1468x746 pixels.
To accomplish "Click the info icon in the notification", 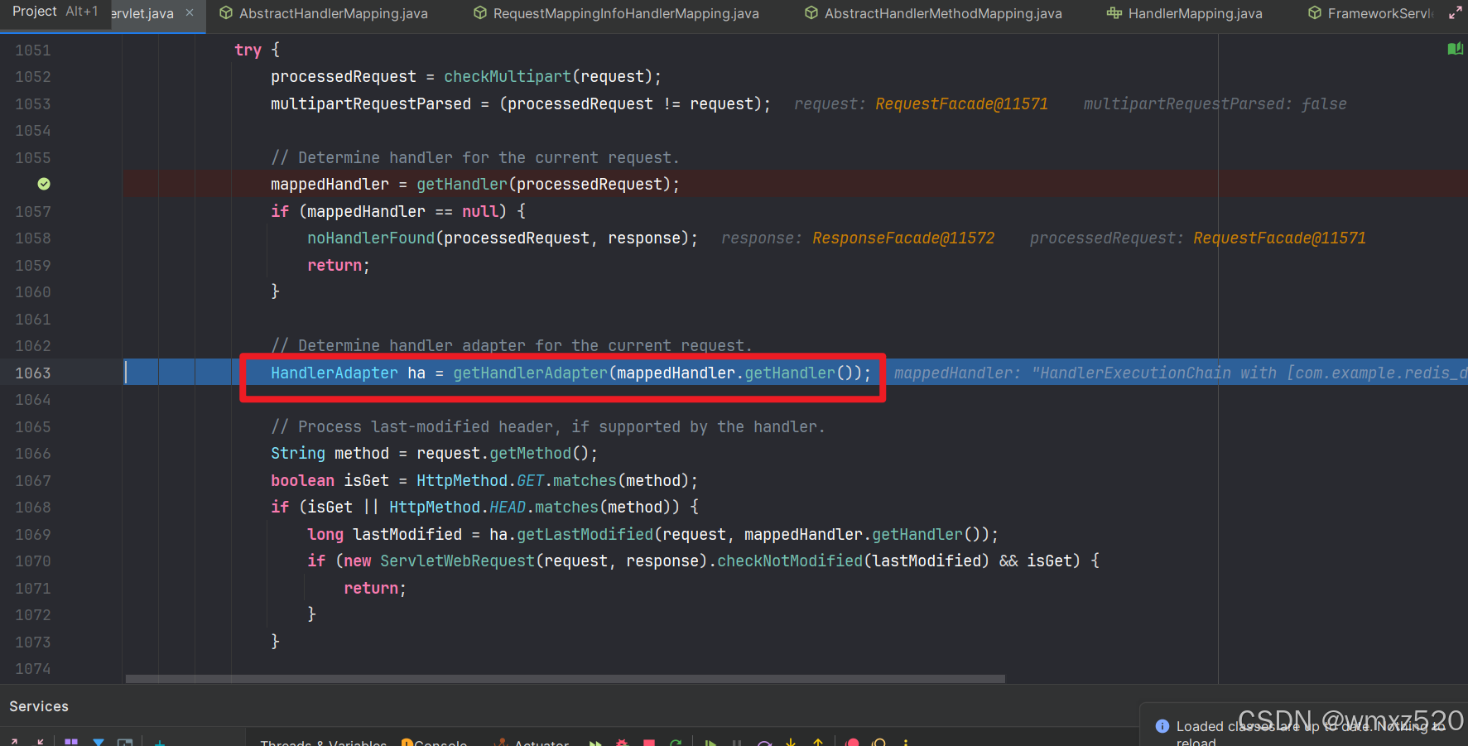I will pos(1162,726).
